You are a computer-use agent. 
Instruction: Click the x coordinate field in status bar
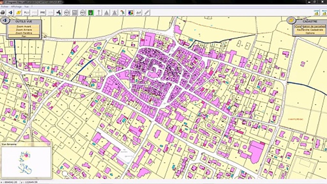click(x=9, y=182)
